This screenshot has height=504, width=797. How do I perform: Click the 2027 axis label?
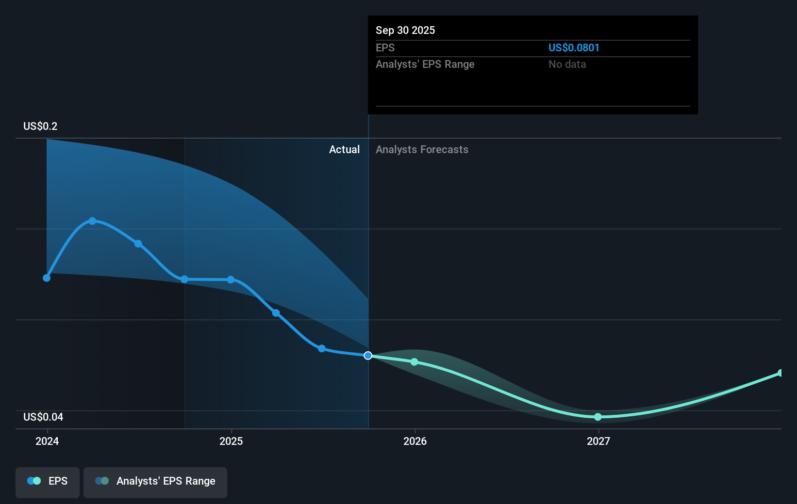598,441
